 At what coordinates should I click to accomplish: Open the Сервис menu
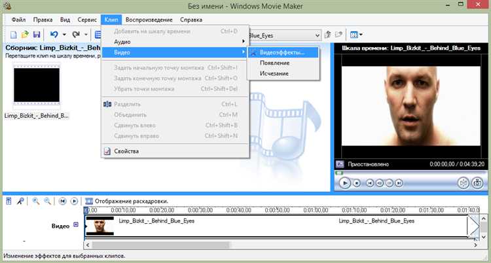pyautogui.click(x=87, y=20)
